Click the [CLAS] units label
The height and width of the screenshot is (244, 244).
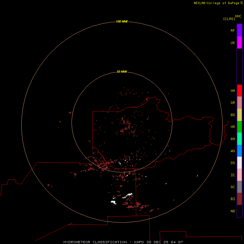[x=229, y=19]
